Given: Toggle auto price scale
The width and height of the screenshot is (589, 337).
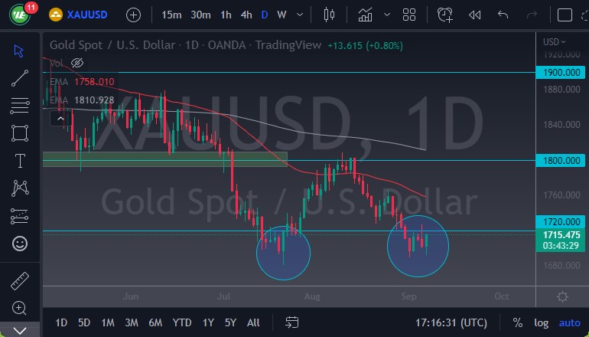Looking at the screenshot, I should pyautogui.click(x=569, y=322).
